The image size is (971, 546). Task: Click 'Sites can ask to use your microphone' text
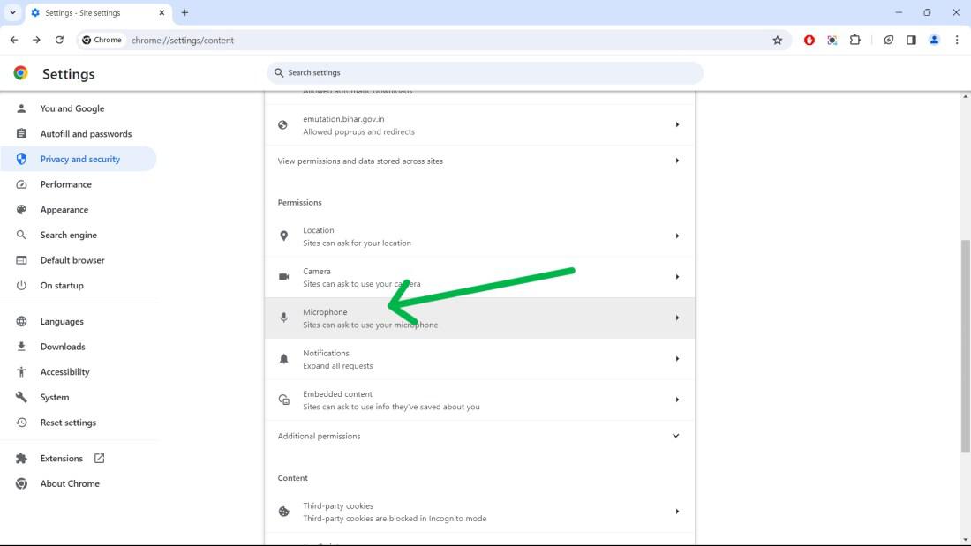click(x=371, y=325)
